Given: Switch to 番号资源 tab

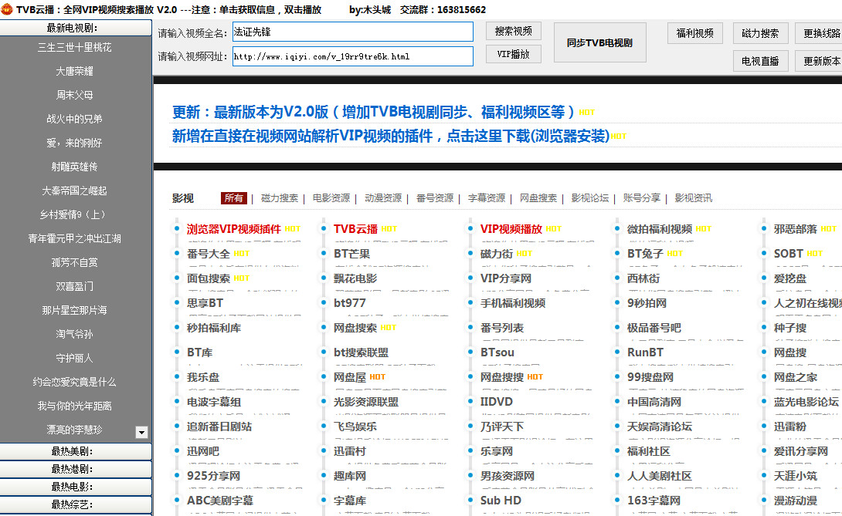Looking at the screenshot, I should pyautogui.click(x=435, y=198).
